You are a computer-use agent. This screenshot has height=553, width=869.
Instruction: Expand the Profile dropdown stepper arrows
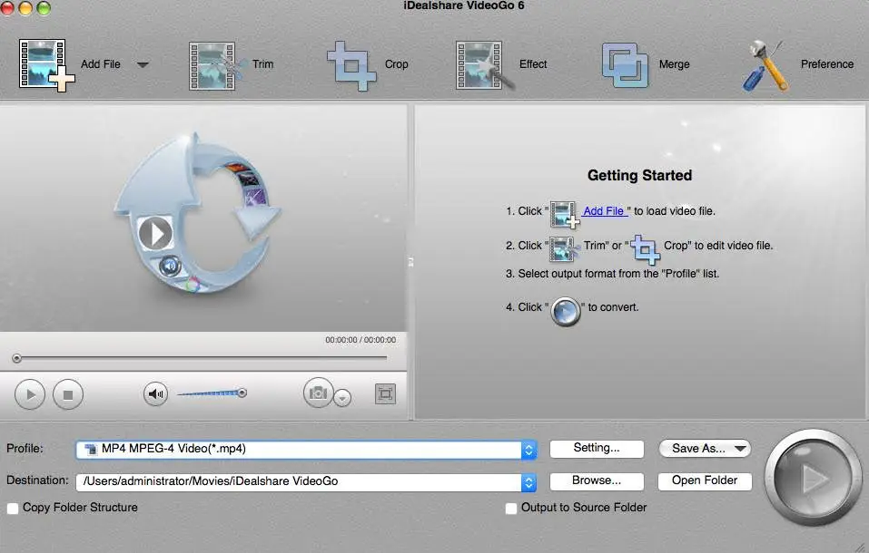tap(529, 450)
